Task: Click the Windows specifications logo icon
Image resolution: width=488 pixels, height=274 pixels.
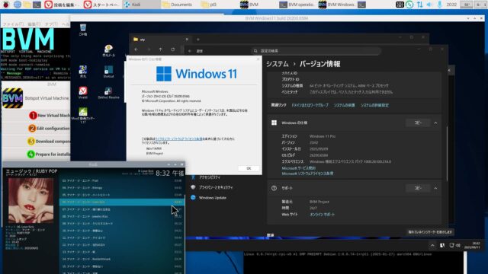Action: click(274, 123)
